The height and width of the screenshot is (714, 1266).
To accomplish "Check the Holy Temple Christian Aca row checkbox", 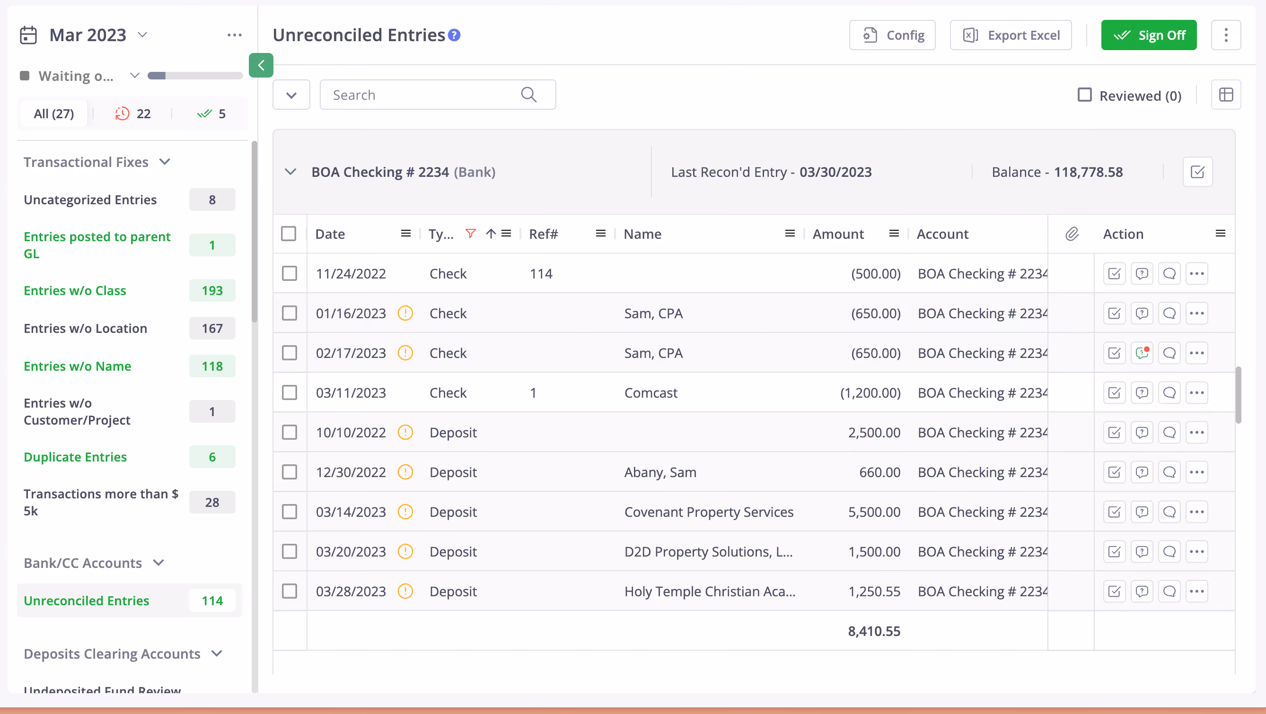I will (290, 592).
